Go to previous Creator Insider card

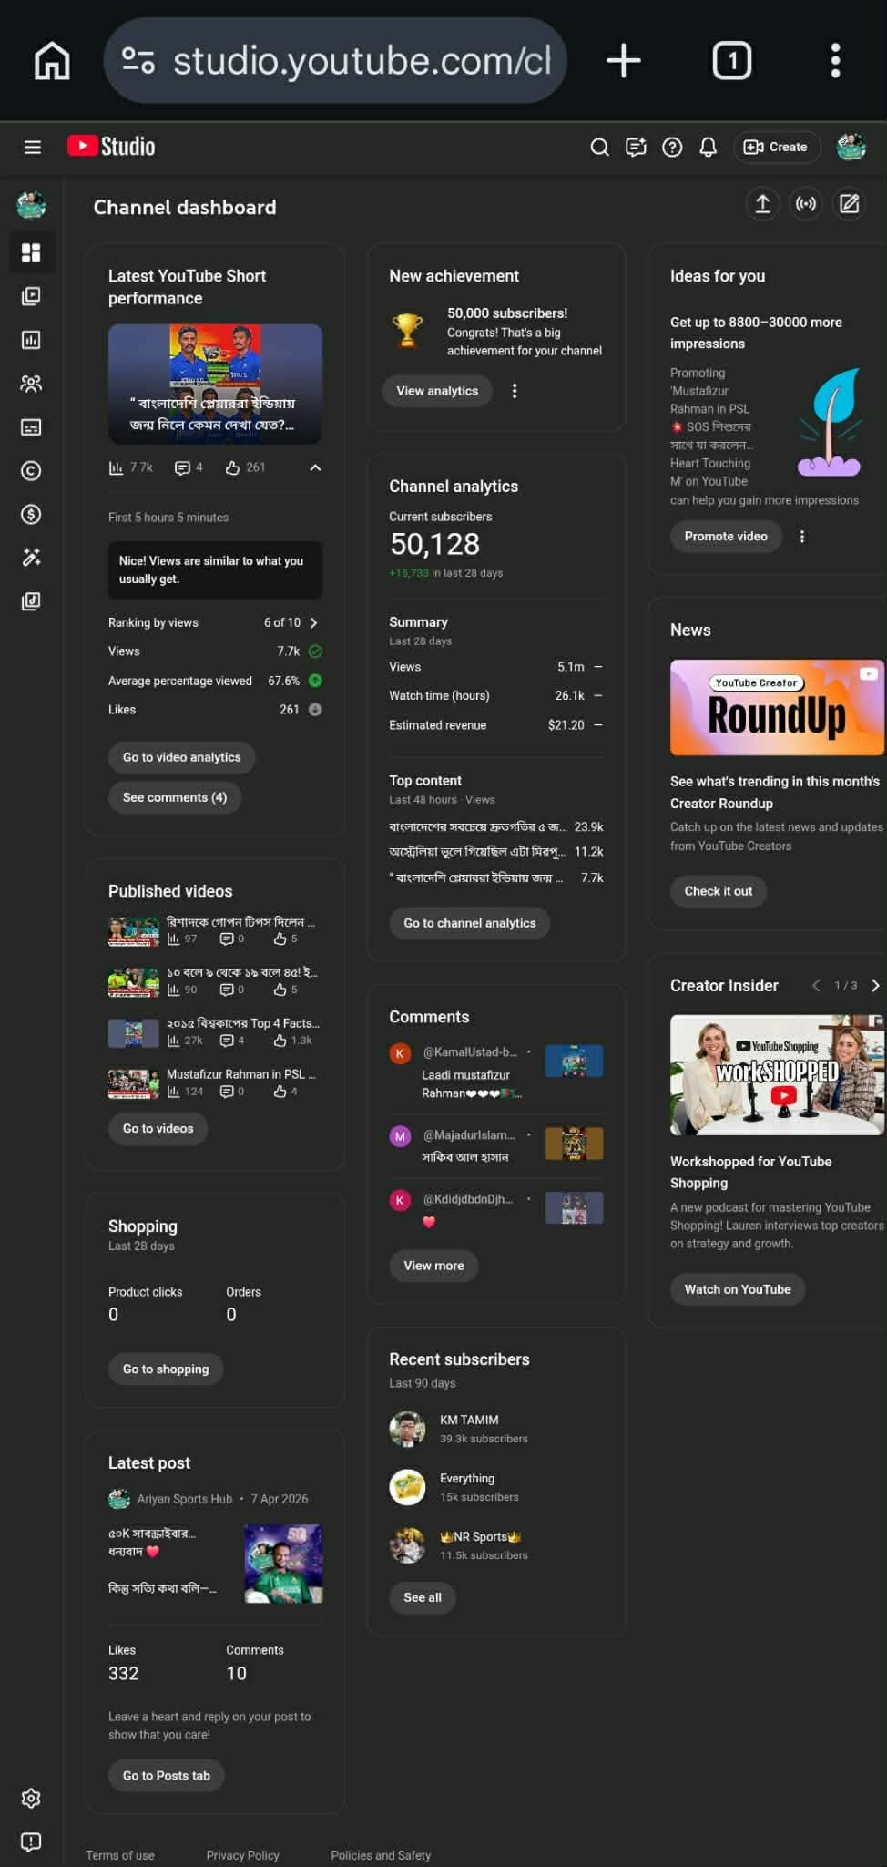tap(816, 986)
